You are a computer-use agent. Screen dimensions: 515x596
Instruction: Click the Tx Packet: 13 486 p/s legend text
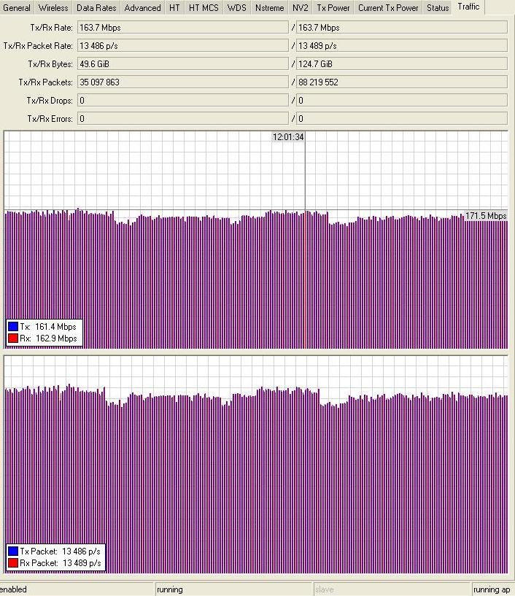click(60, 552)
